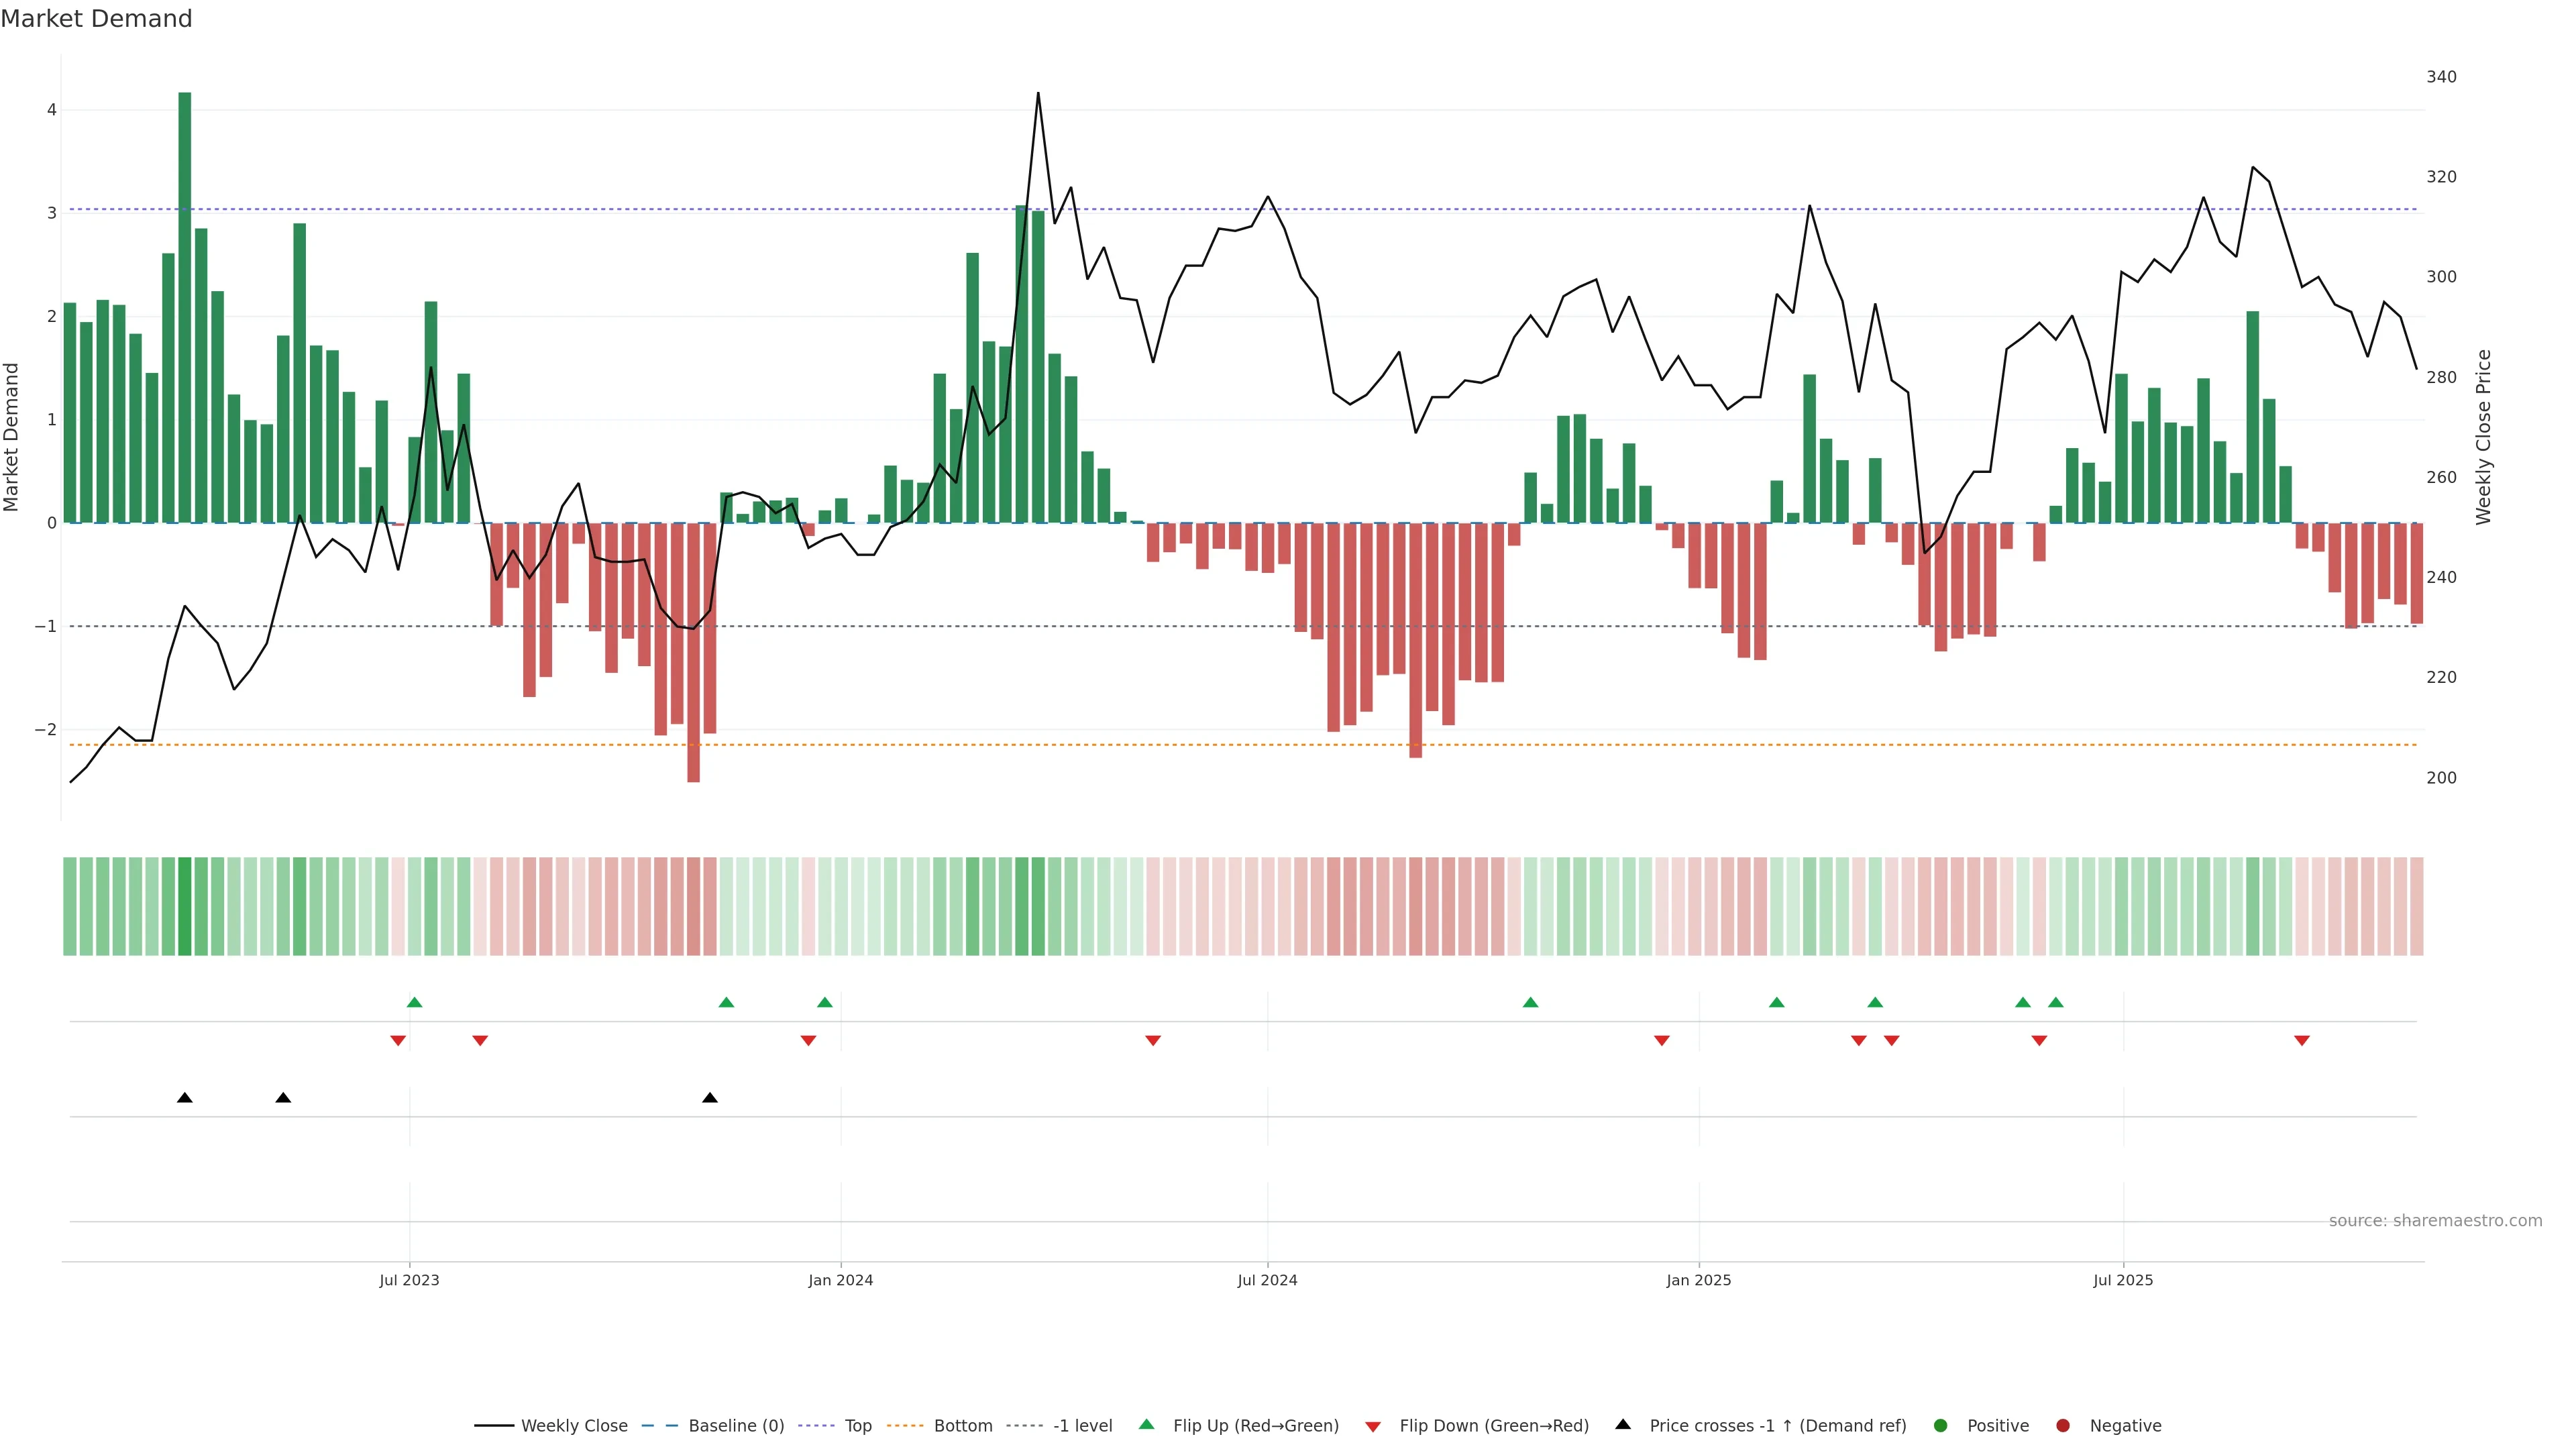Click the weekly close price peak point
The height and width of the screenshot is (1449, 2576).
pos(1038,93)
